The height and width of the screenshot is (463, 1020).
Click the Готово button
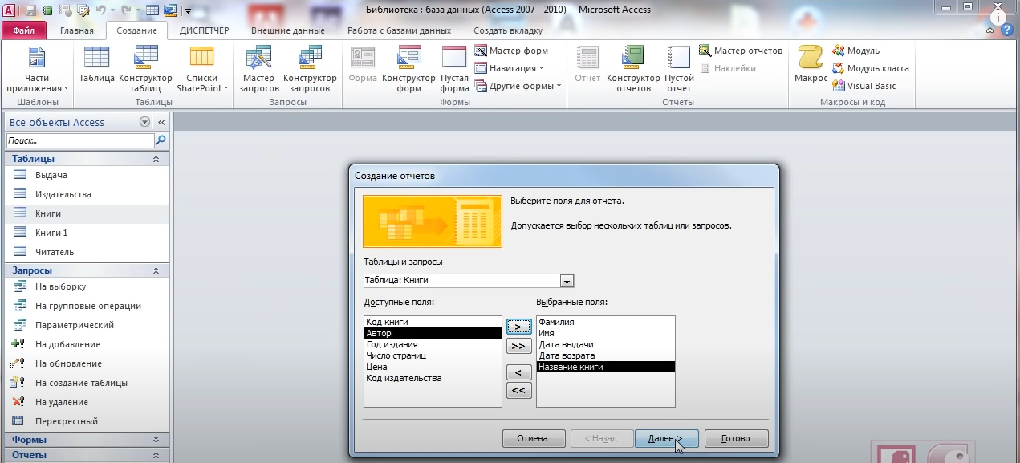tap(736, 438)
